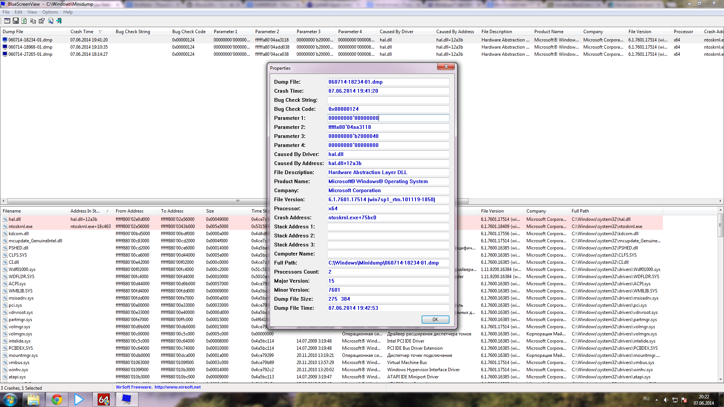
Task: Select the 060714-18968-01.dmp crash row
Action: coord(31,47)
